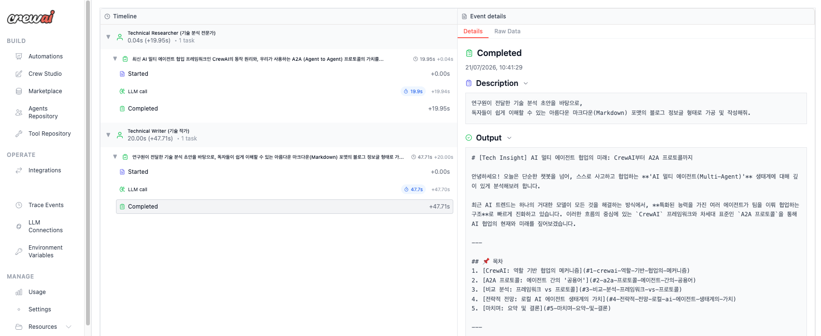Click the 19.95s task duration label
Screen dimensions: 821x336
(428, 59)
